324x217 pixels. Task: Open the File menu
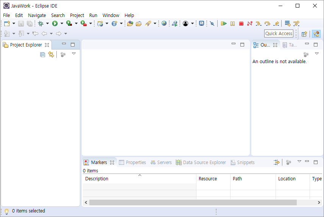point(6,15)
